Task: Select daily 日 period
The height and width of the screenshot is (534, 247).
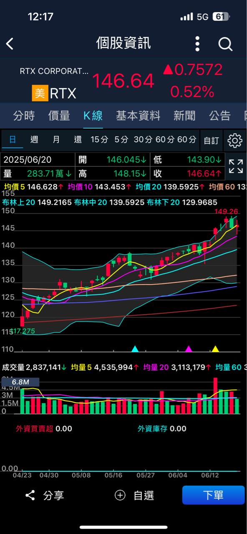Action: point(13,139)
